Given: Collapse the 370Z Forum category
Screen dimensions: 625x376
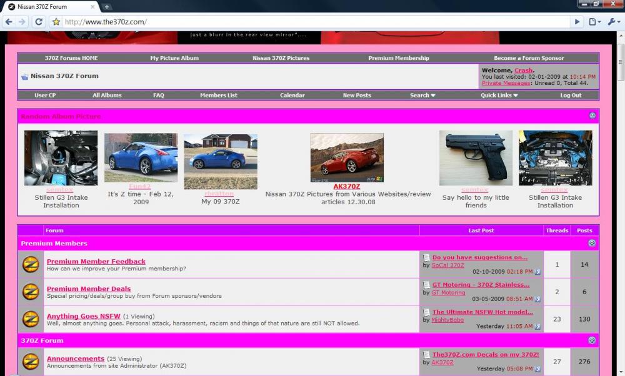Looking at the screenshot, I should pos(592,340).
